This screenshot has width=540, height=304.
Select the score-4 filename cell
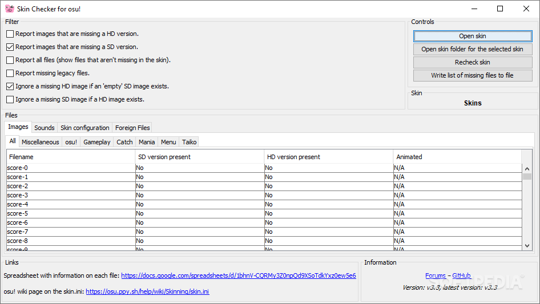tap(71, 204)
